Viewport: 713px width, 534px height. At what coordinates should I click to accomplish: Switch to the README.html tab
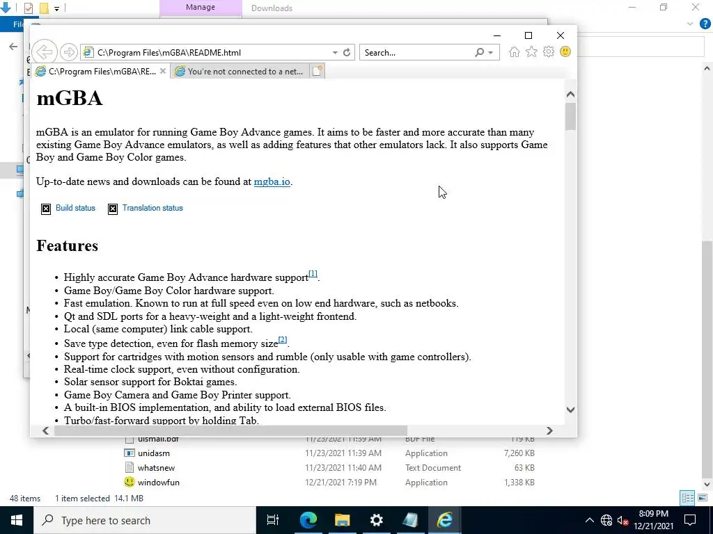(x=101, y=72)
